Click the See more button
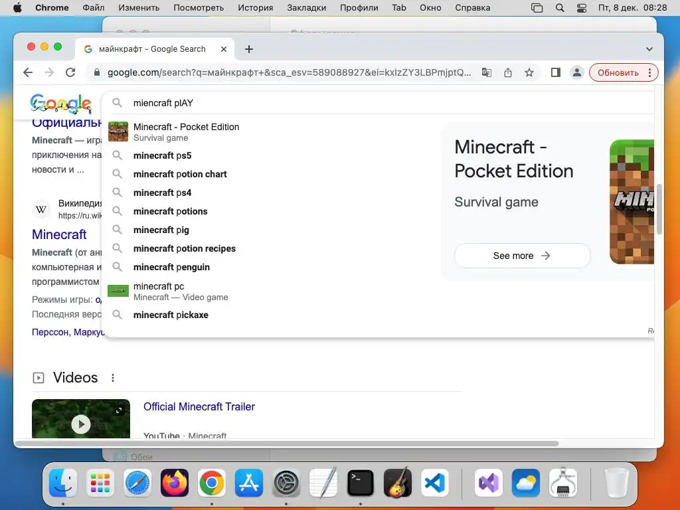This screenshot has width=680, height=510. pyautogui.click(x=522, y=256)
